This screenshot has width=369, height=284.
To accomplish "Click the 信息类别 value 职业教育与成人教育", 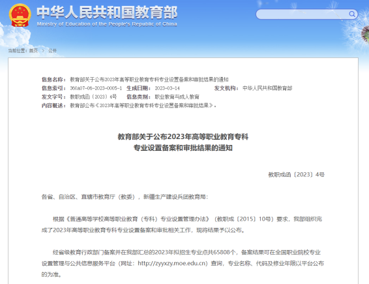I will click(x=177, y=97).
